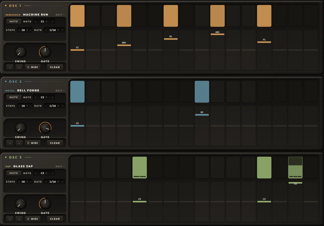Clear the OSC 1 sequence

coord(55,67)
